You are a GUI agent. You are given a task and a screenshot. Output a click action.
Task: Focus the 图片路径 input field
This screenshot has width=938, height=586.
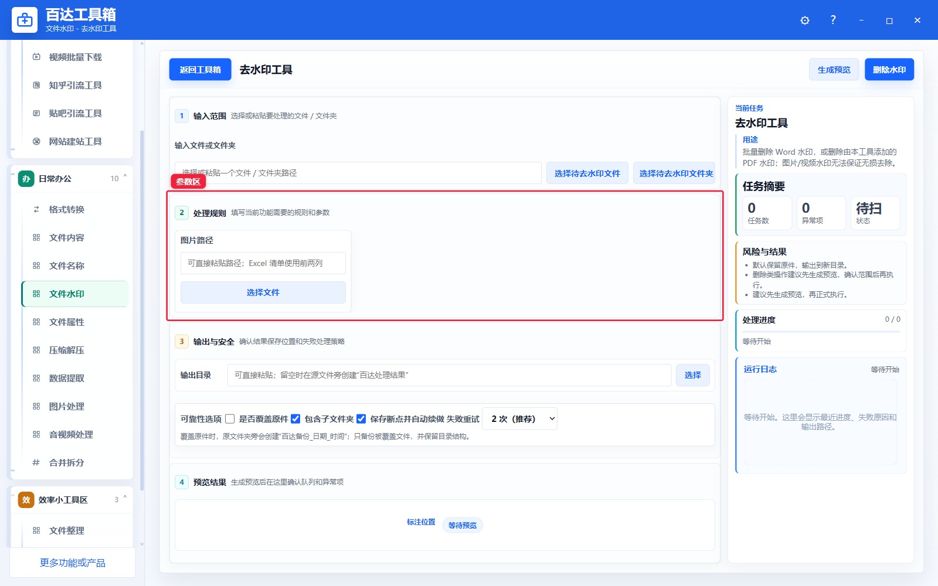(x=263, y=263)
